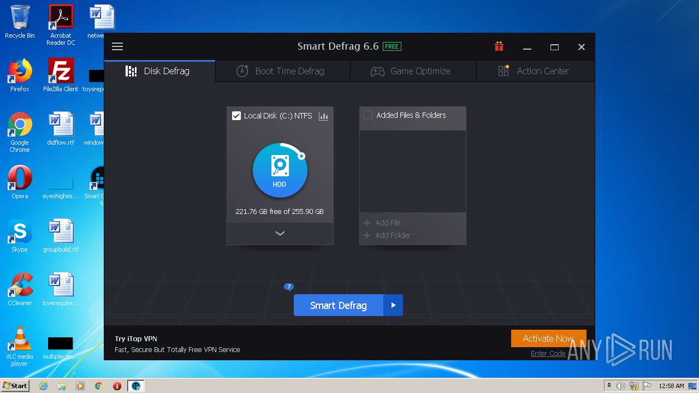699x393 pixels.
Task: Expand the Local Disk card chevron
Action: tap(280, 233)
